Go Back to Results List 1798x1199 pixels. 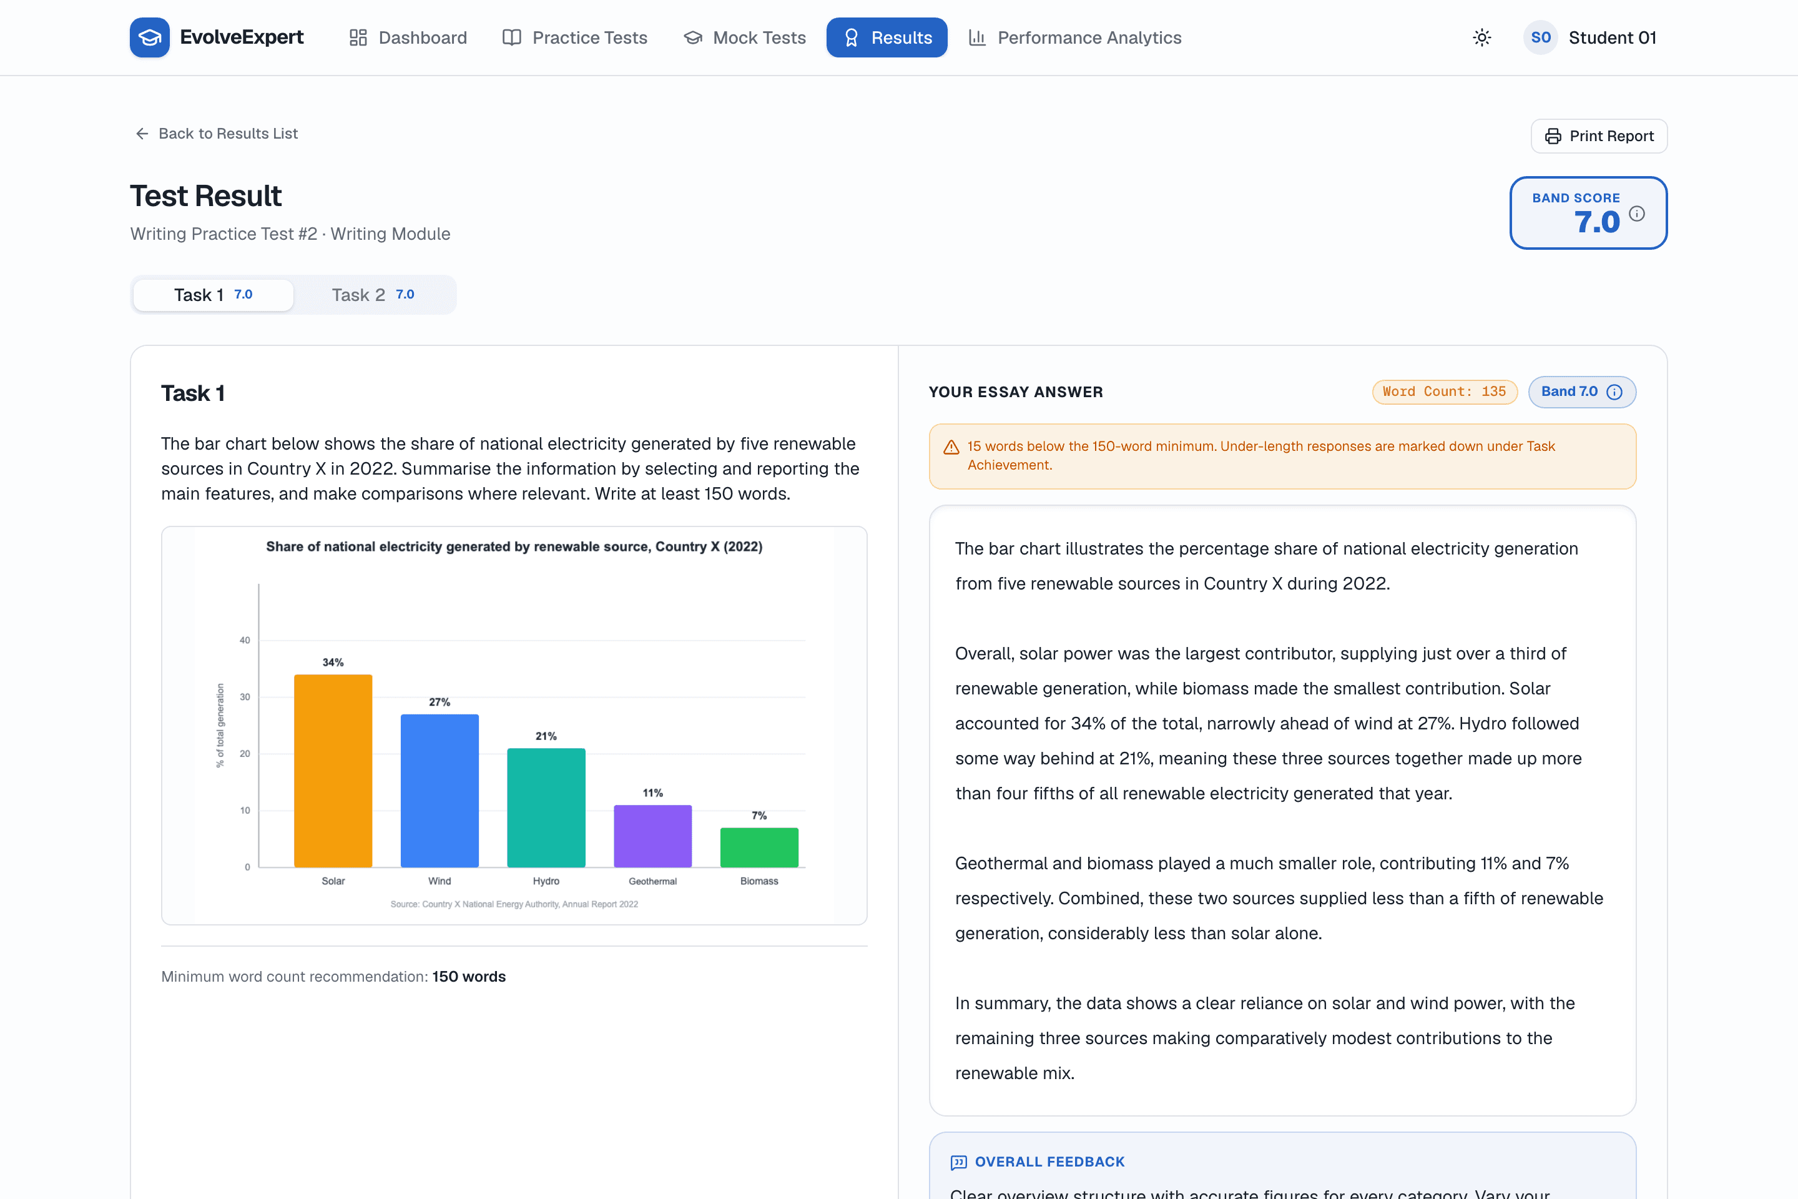click(217, 133)
